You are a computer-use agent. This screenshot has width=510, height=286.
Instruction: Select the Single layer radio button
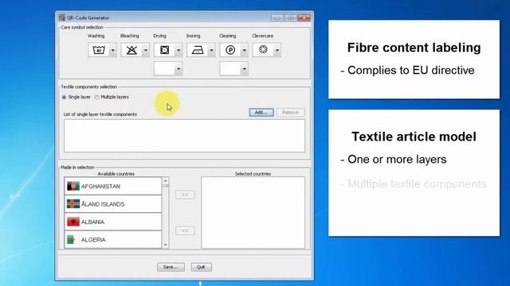click(x=64, y=97)
